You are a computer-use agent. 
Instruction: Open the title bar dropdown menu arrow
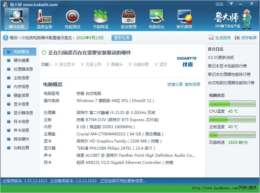(x=231, y=4)
